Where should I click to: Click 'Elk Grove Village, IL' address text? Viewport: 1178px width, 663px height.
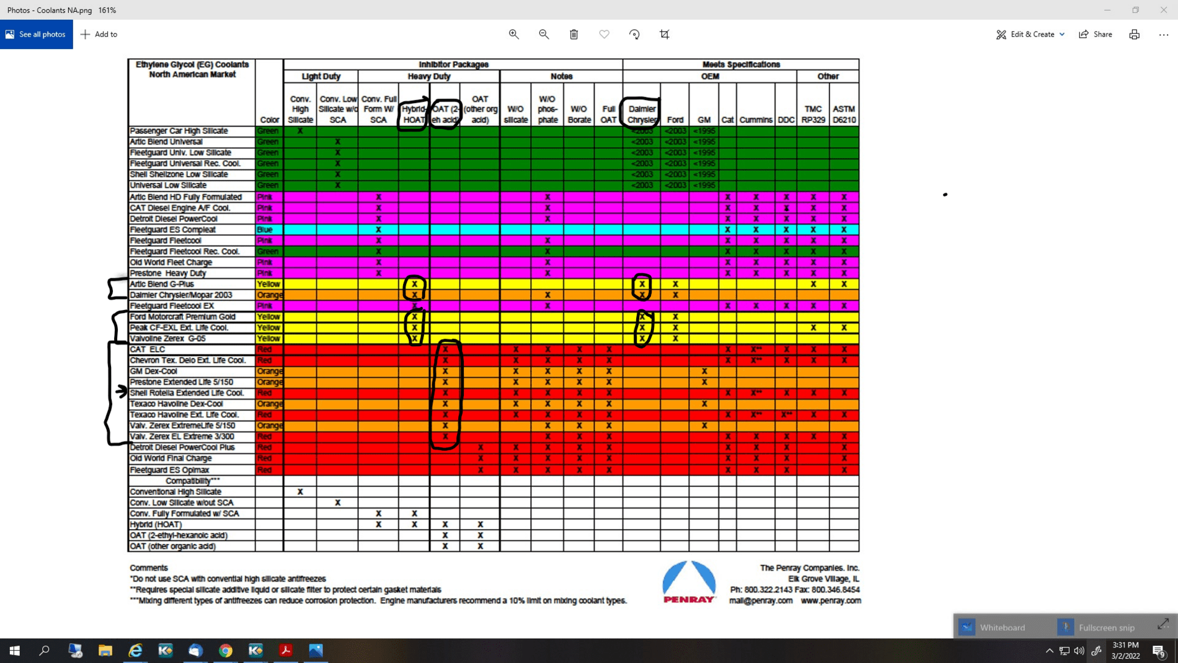824,579
